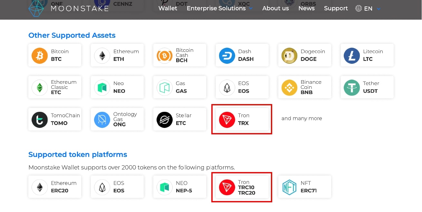Click the Ethereum ETH asset icon
Screen dimensions: 422x212
pos(102,55)
